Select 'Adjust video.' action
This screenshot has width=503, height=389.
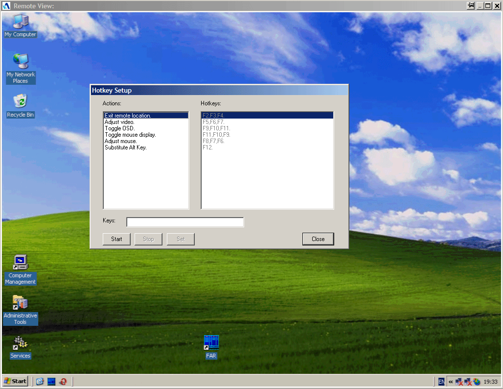[x=146, y=122]
